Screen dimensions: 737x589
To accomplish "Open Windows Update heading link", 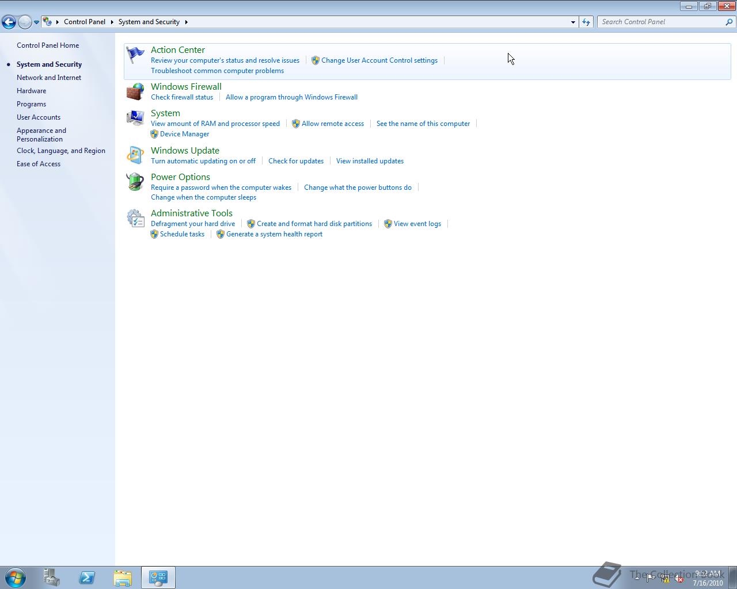I will 185,151.
